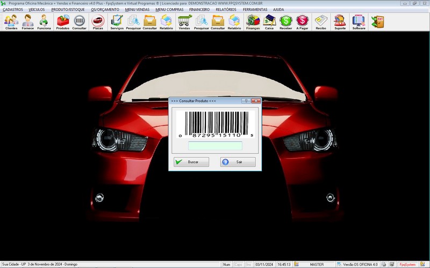Open the Recibo receipt icon

(x=321, y=21)
